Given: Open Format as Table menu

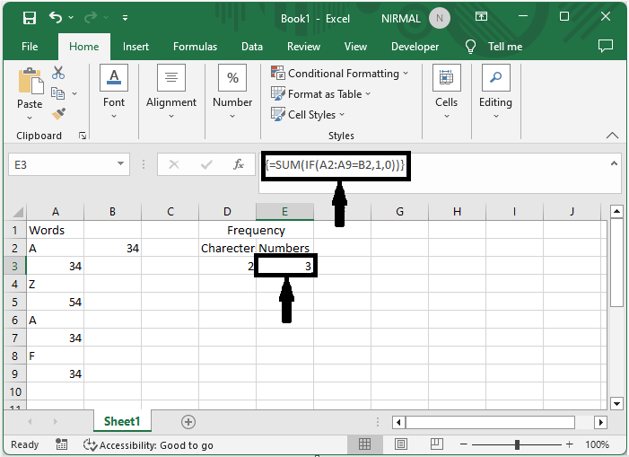Looking at the screenshot, I should click(x=320, y=94).
